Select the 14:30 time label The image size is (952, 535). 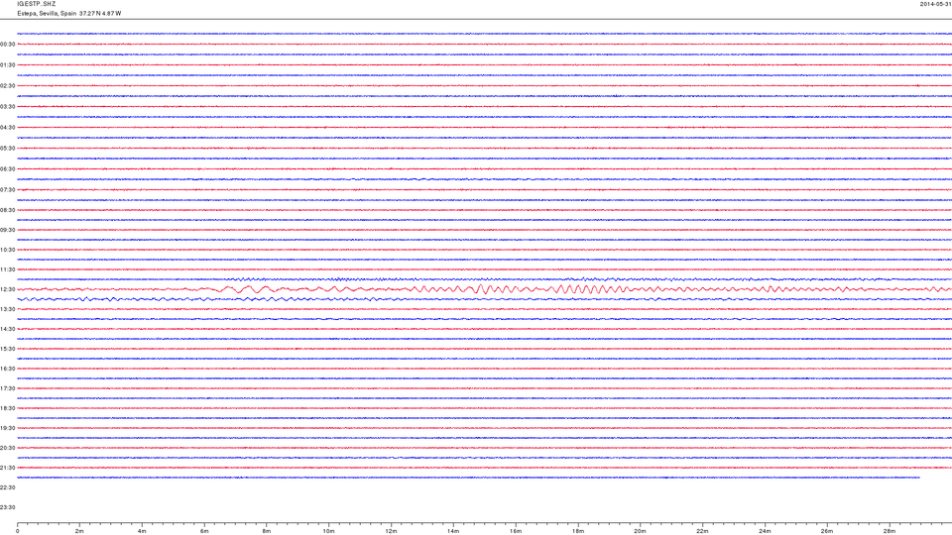pyautogui.click(x=7, y=329)
